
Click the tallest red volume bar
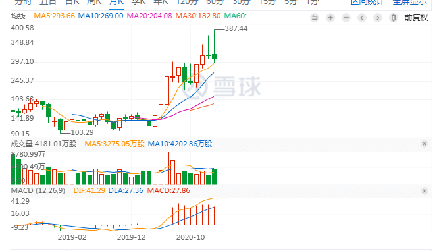click(x=167, y=168)
